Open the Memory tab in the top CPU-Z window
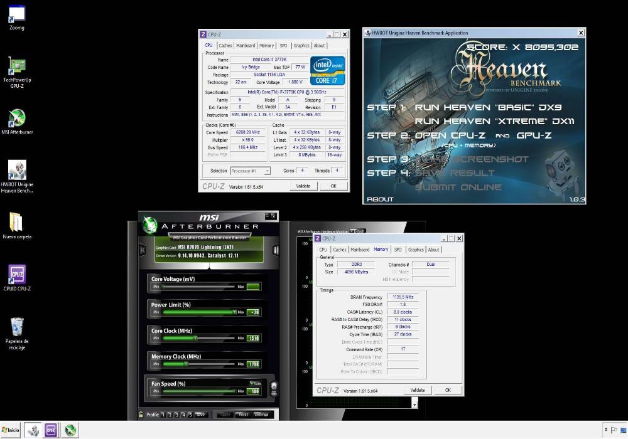The image size is (628, 439). (x=266, y=46)
